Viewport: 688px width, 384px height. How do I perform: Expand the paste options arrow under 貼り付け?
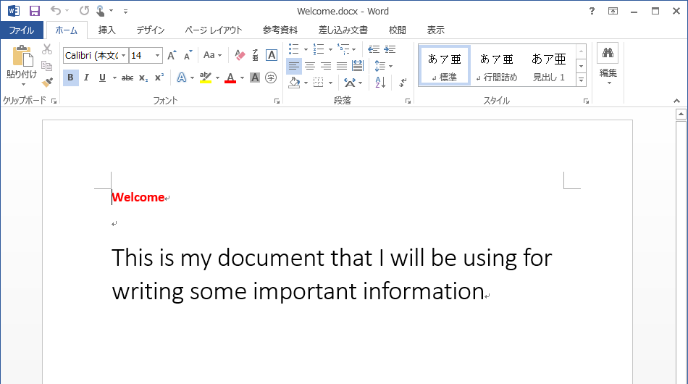click(23, 84)
